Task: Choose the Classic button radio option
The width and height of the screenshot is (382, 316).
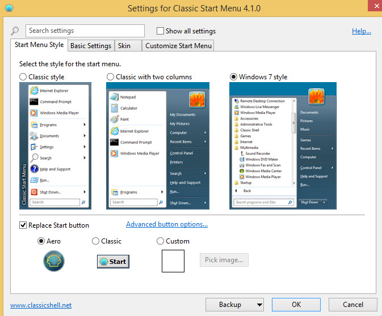Action: click(95, 241)
